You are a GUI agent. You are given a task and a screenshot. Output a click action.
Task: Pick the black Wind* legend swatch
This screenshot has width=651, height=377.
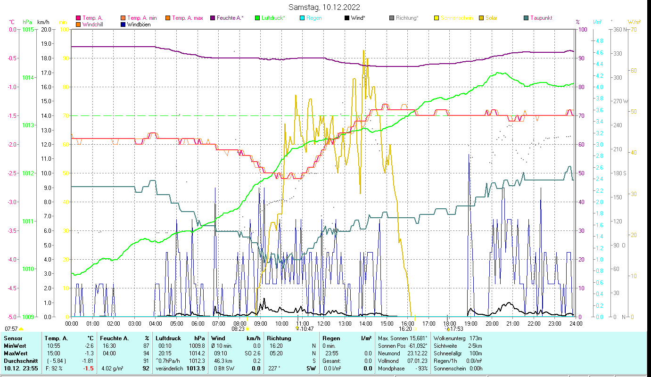347,18
